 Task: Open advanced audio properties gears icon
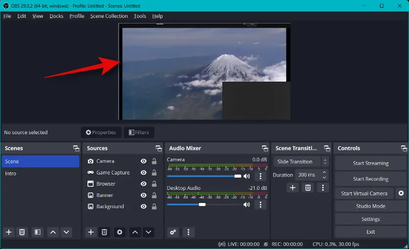[173, 232]
